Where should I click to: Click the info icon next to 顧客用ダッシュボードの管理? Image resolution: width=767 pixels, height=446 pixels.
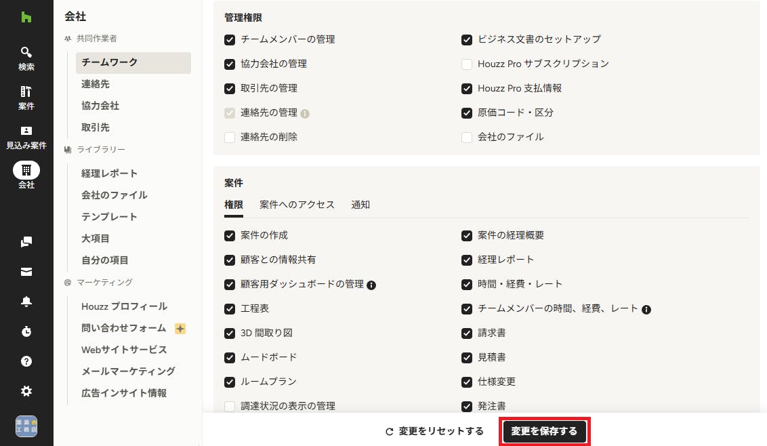(371, 285)
